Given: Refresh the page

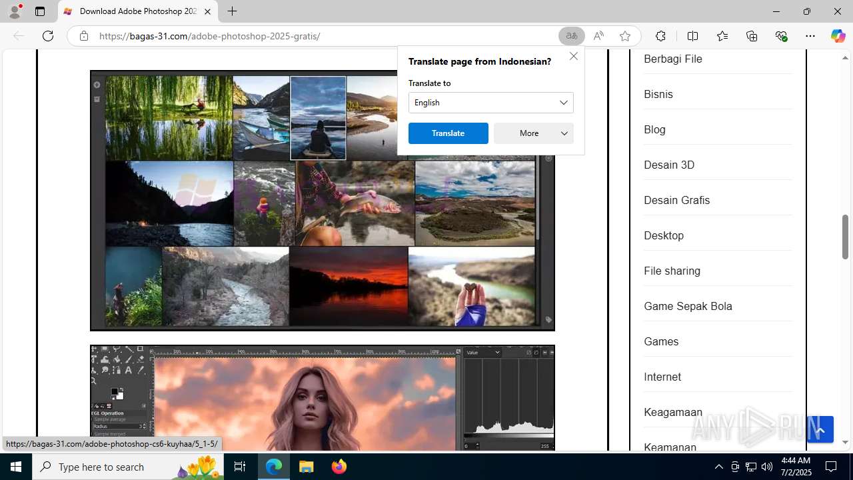Looking at the screenshot, I should point(48,36).
